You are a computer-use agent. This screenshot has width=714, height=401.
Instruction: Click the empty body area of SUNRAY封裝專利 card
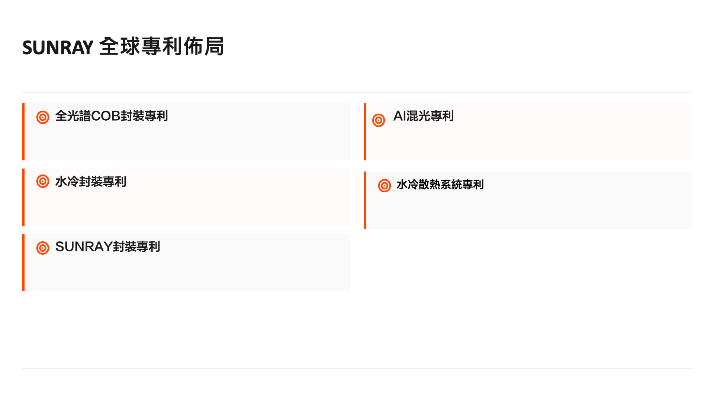click(186, 274)
